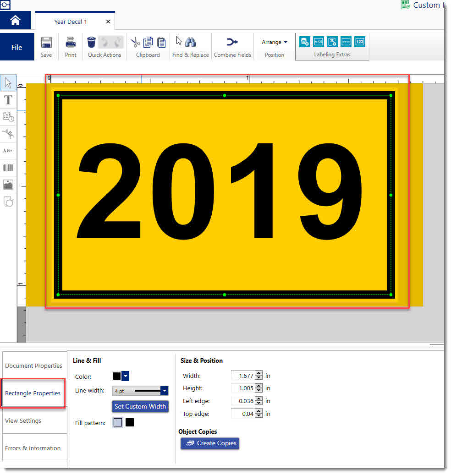Switch to the Document Properties tab
This screenshot has width=451, height=475.
coord(34,366)
